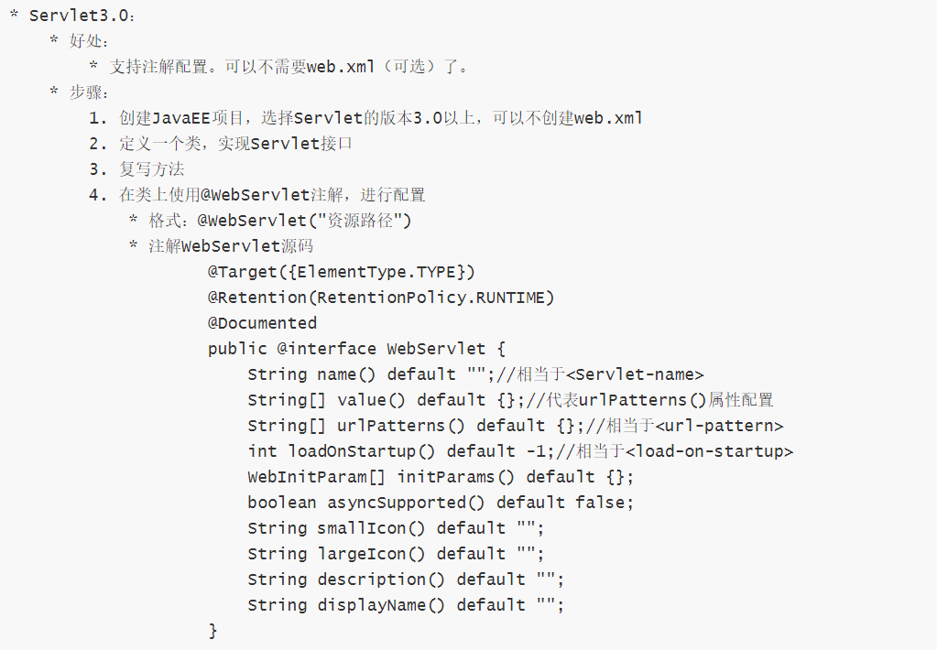The width and height of the screenshot is (937, 650).
Task: Click the String smallIcon() line
Action: (397, 529)
